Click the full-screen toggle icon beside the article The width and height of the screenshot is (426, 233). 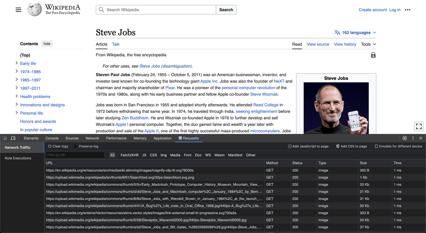[x=419, y=126]
